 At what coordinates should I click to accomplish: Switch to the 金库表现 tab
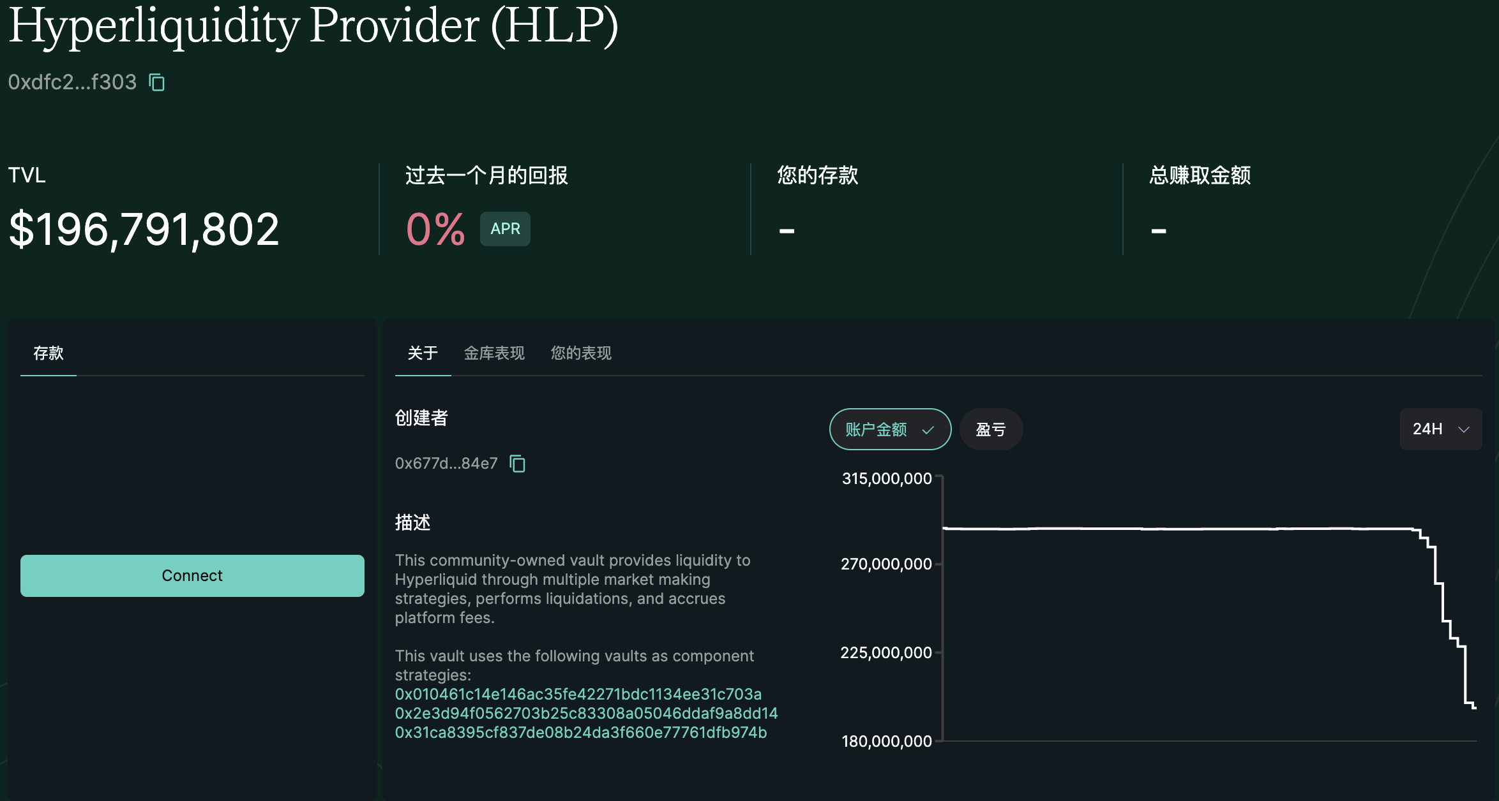coord(494,353)
